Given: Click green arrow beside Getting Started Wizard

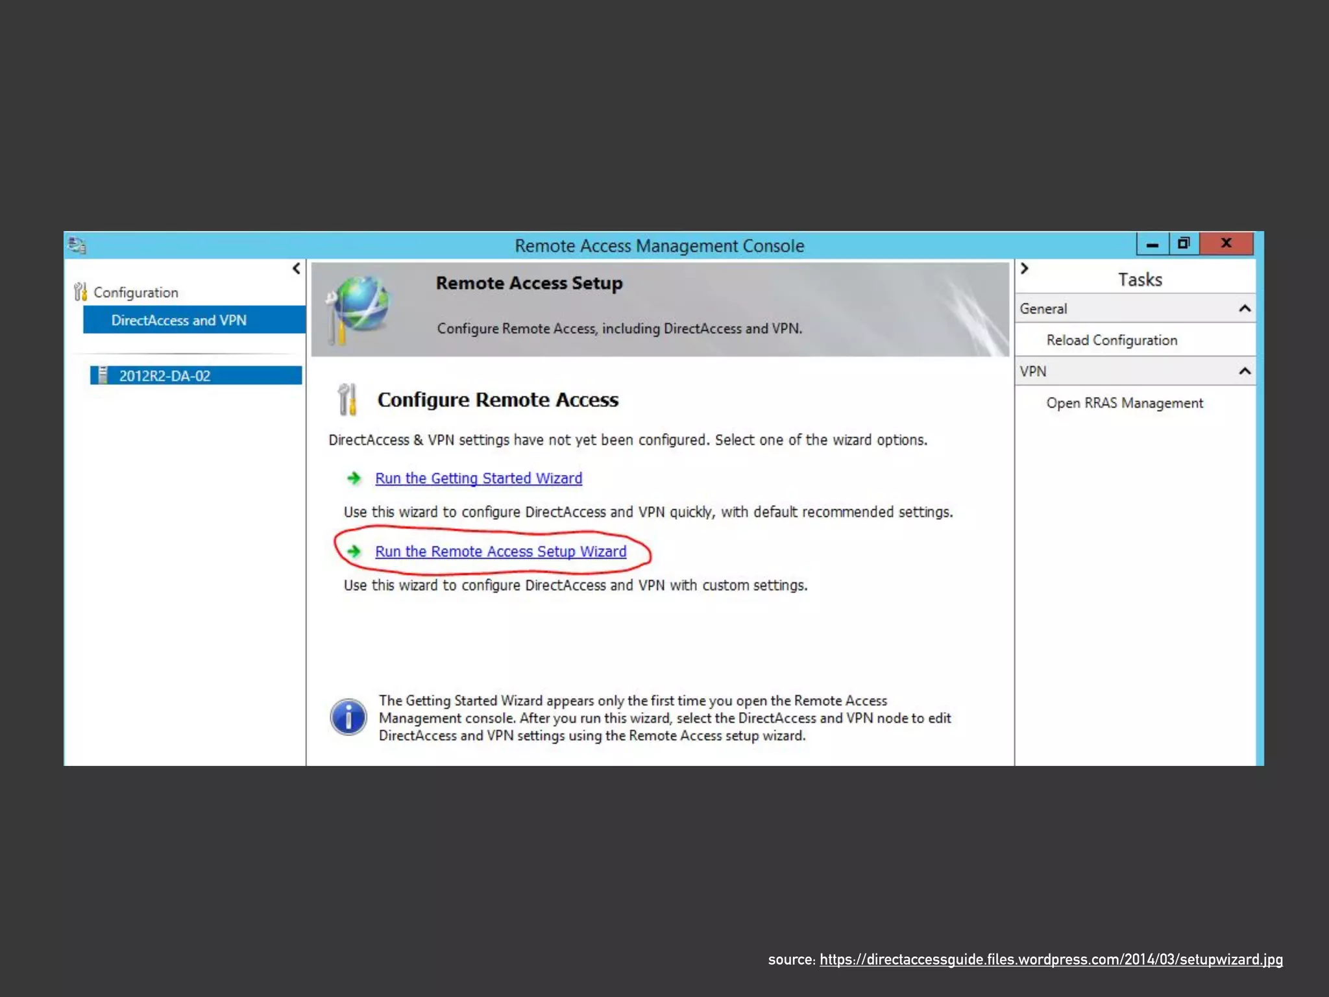Looking at the screenshot, I should 354,478.
